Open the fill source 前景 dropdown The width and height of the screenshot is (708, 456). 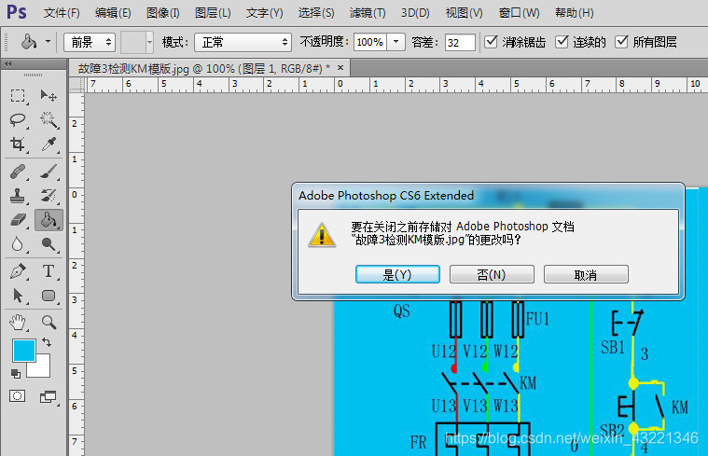[x=90, y=43]
